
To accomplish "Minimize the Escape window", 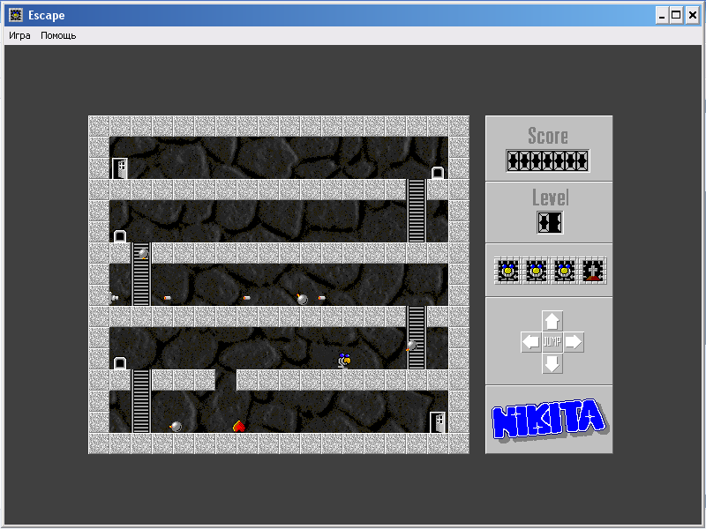I will click(661, 16).
